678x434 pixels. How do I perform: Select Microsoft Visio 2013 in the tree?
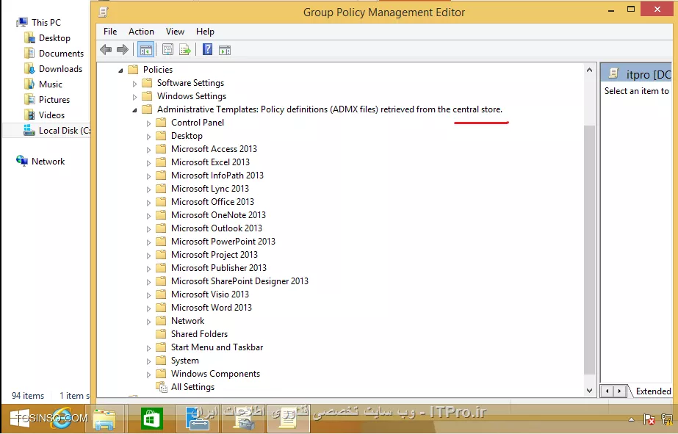[x=209, y=294]
